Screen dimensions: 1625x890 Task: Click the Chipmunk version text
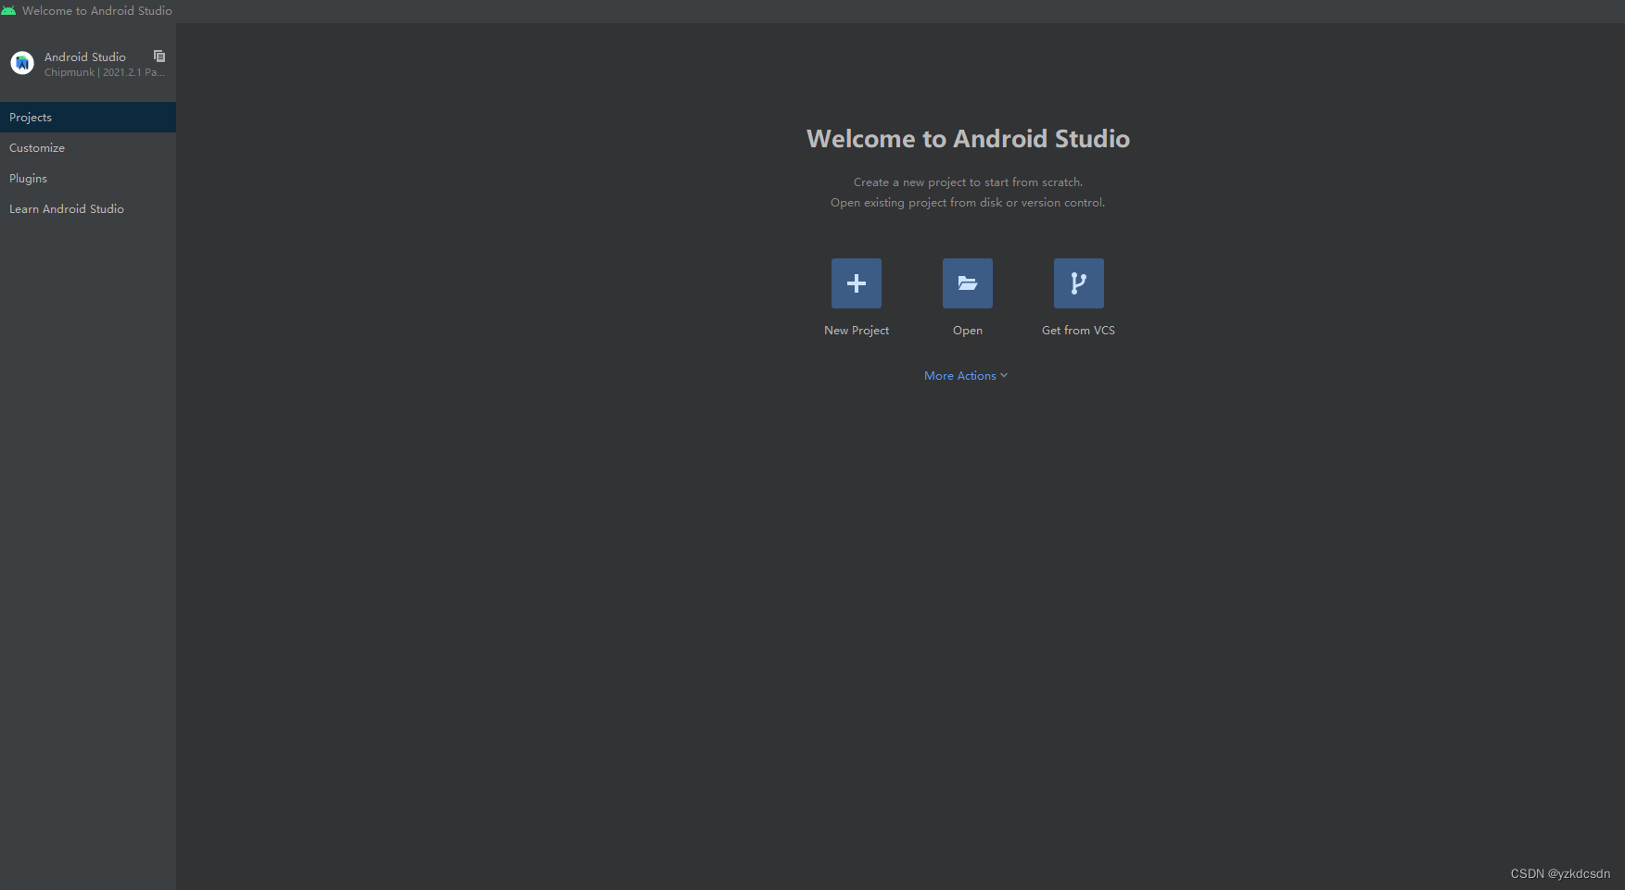coord(105,72)
